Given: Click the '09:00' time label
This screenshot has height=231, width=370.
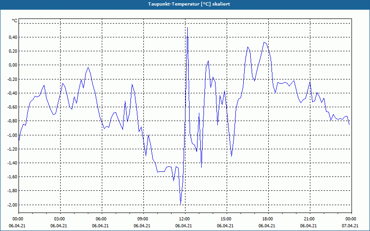Looking at the screenshot, I should [x=143, y=219].
